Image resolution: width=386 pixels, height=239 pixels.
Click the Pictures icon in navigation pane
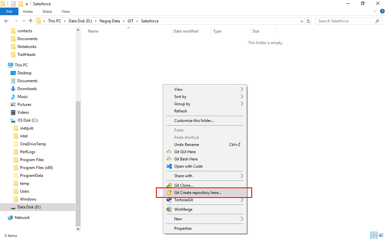pyautogui.click(x=13, y=105)
